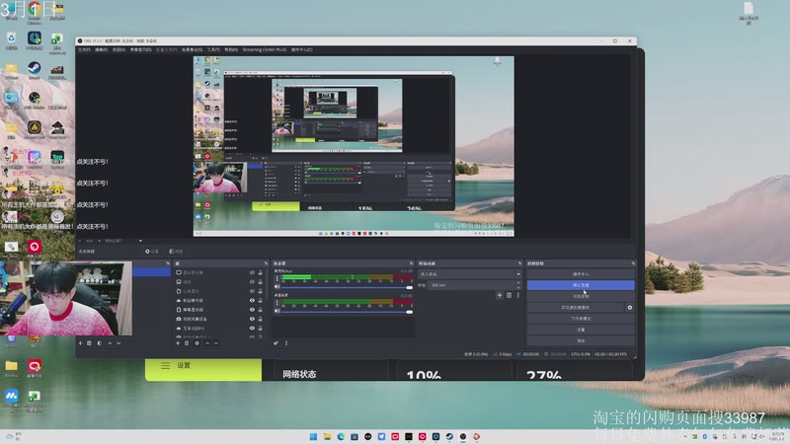Toggle eye icon on second source row
The image size is (790, 444).
click(x=252, y=282)
